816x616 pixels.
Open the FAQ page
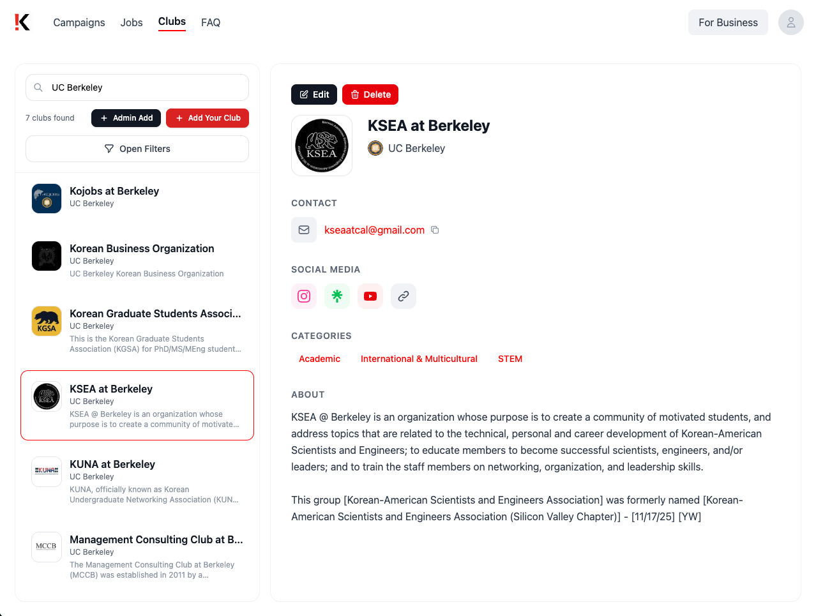[x=211, y=22]
